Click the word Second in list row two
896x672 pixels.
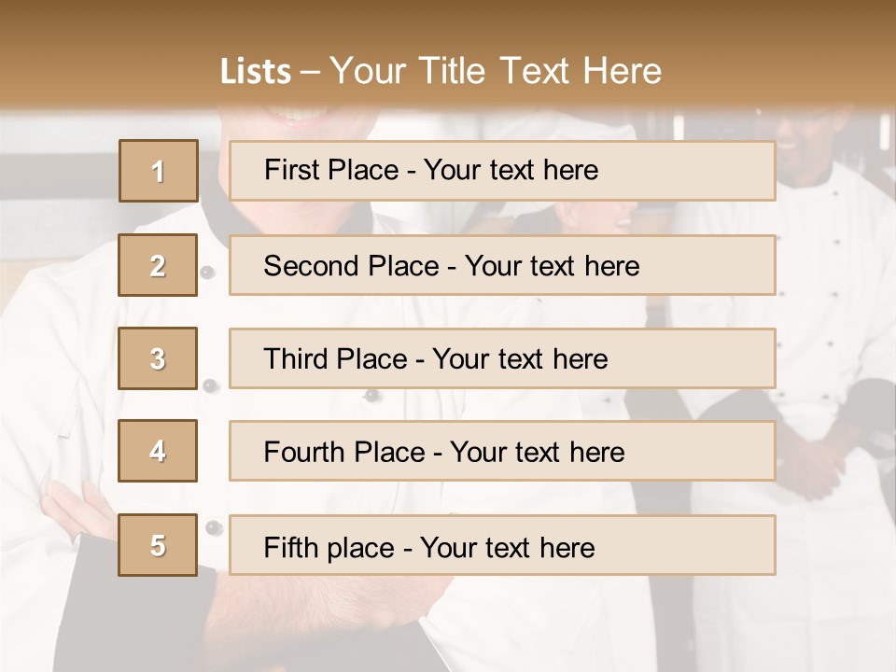coord(313,266)
